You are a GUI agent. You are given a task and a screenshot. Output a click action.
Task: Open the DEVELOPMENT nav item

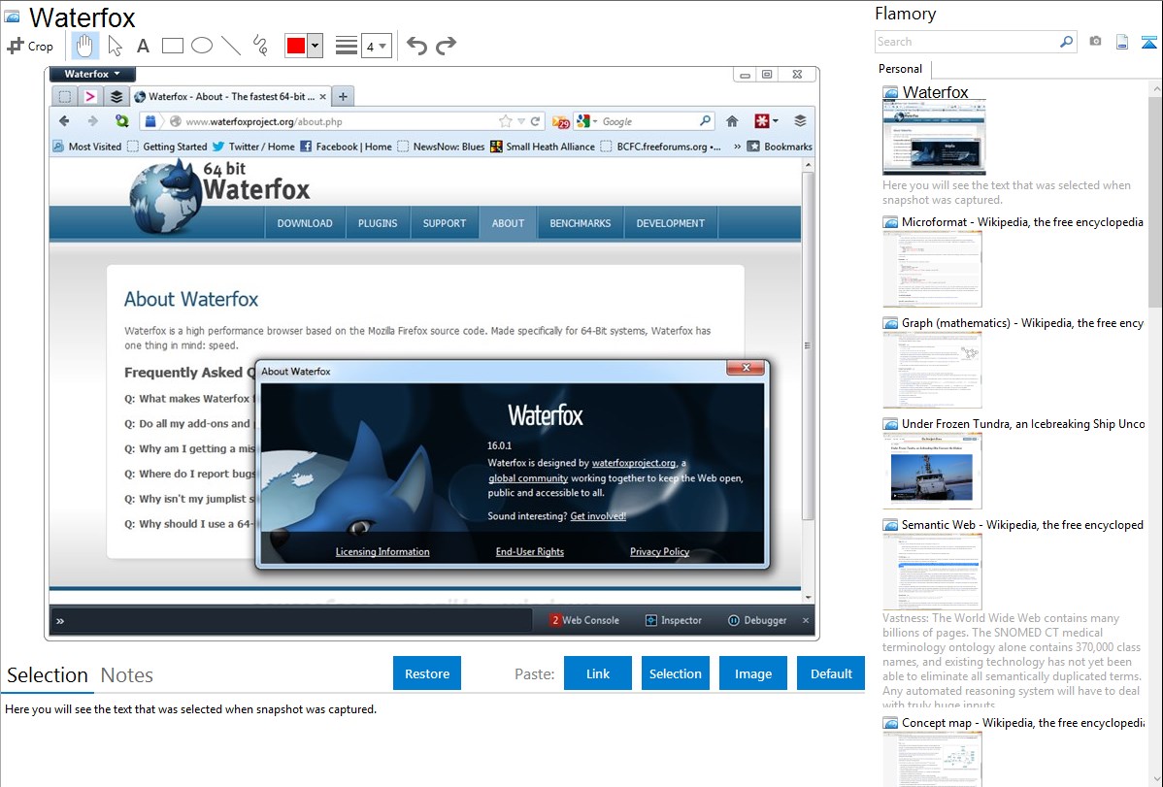coord(671,223)
